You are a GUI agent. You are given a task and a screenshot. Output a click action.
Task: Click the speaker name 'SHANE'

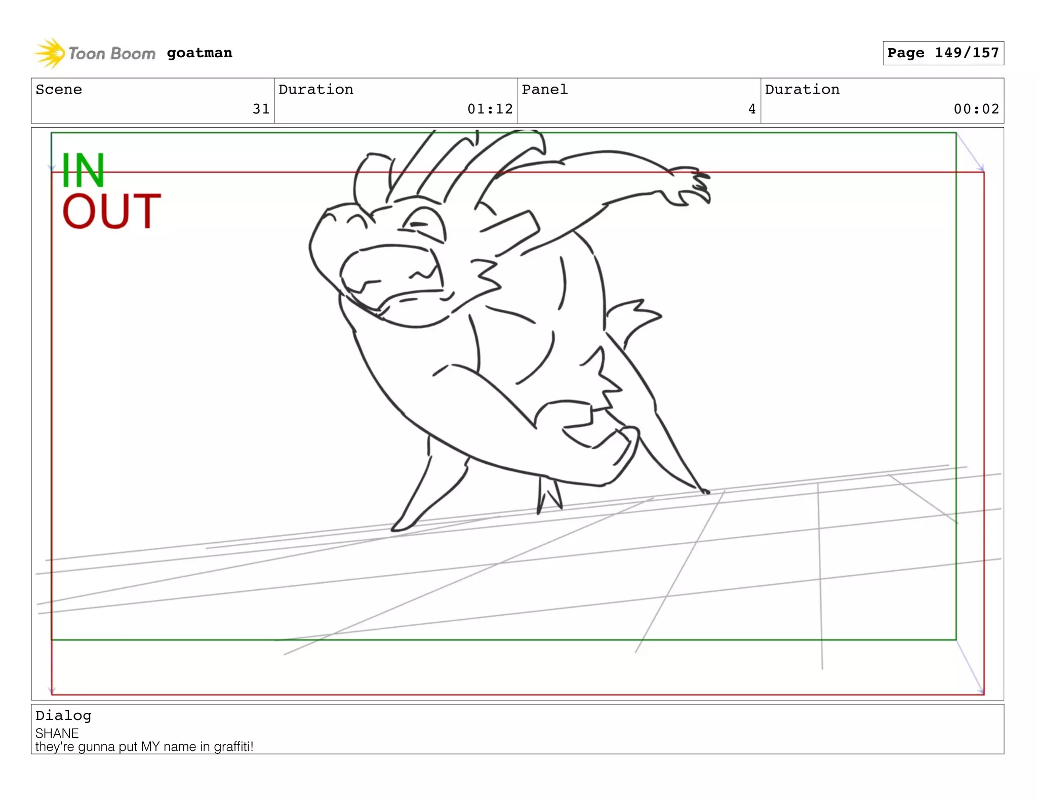point(57,733)
